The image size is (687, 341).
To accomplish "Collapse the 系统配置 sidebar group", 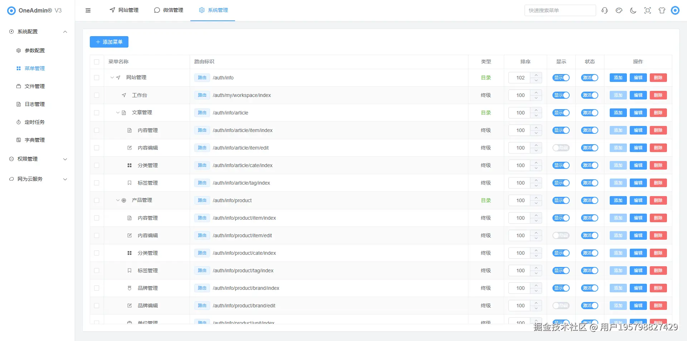I will point(38,31).
